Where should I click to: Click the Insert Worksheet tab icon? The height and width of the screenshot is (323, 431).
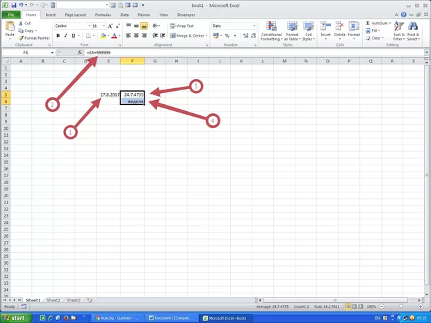[x=90, y=300]
